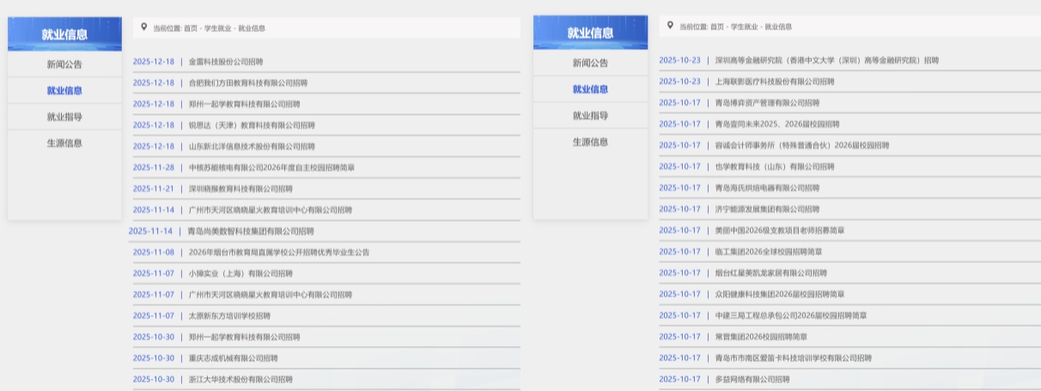Click 小獐实业（上海）有限公司招聘 link

click(240, 273)
